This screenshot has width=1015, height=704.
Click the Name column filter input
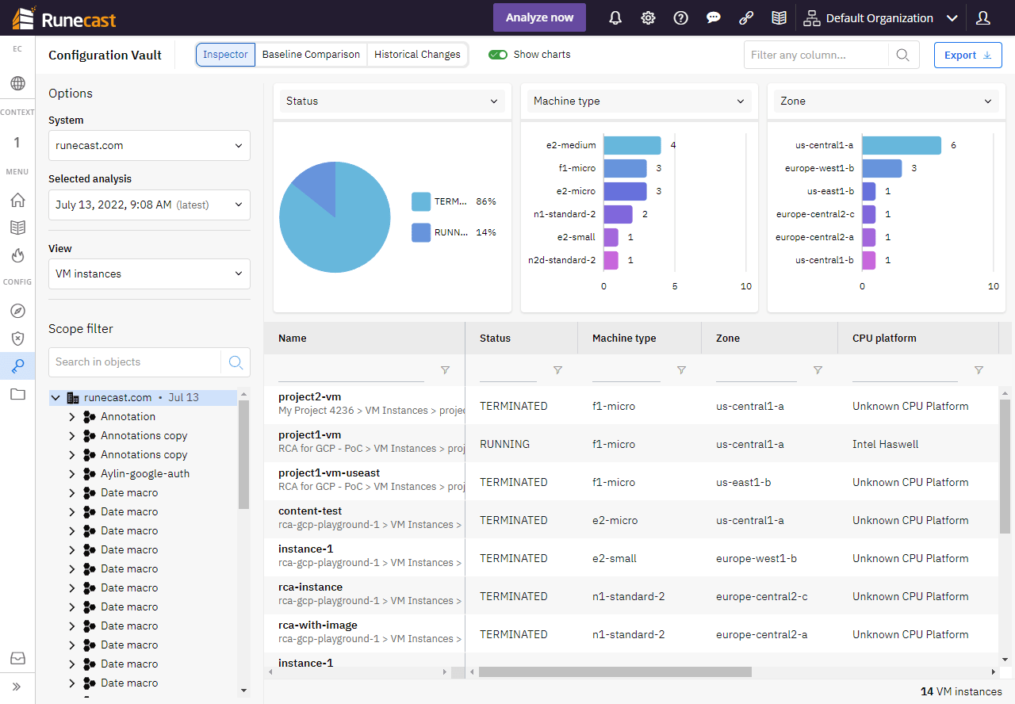click(x=351, y=371)
